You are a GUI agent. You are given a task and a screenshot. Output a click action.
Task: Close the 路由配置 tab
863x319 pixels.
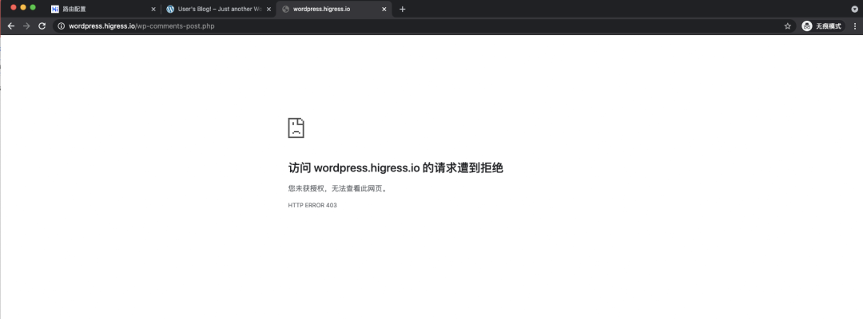click(153, 9)
